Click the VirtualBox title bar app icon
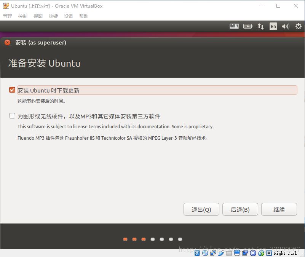The height and width of the screenshot is (257, 305). (6, 6)
